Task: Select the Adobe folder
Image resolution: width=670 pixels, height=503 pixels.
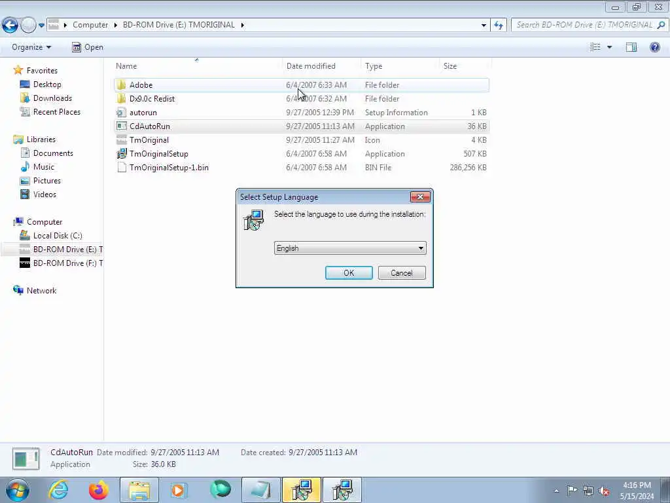Action: pyautogui.click(x=302, y=85)
